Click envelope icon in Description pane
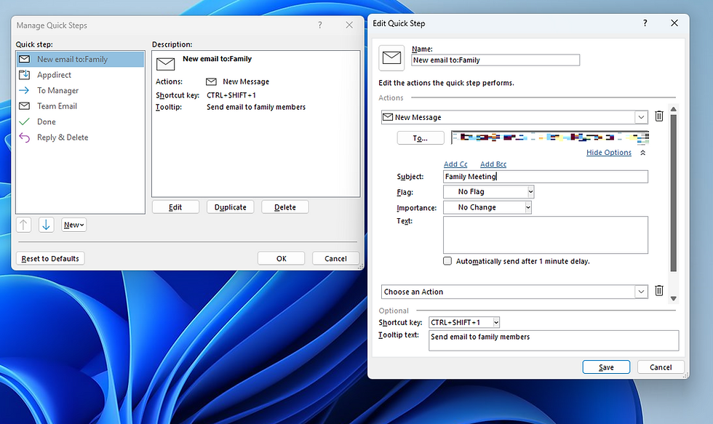 [166, 64]
